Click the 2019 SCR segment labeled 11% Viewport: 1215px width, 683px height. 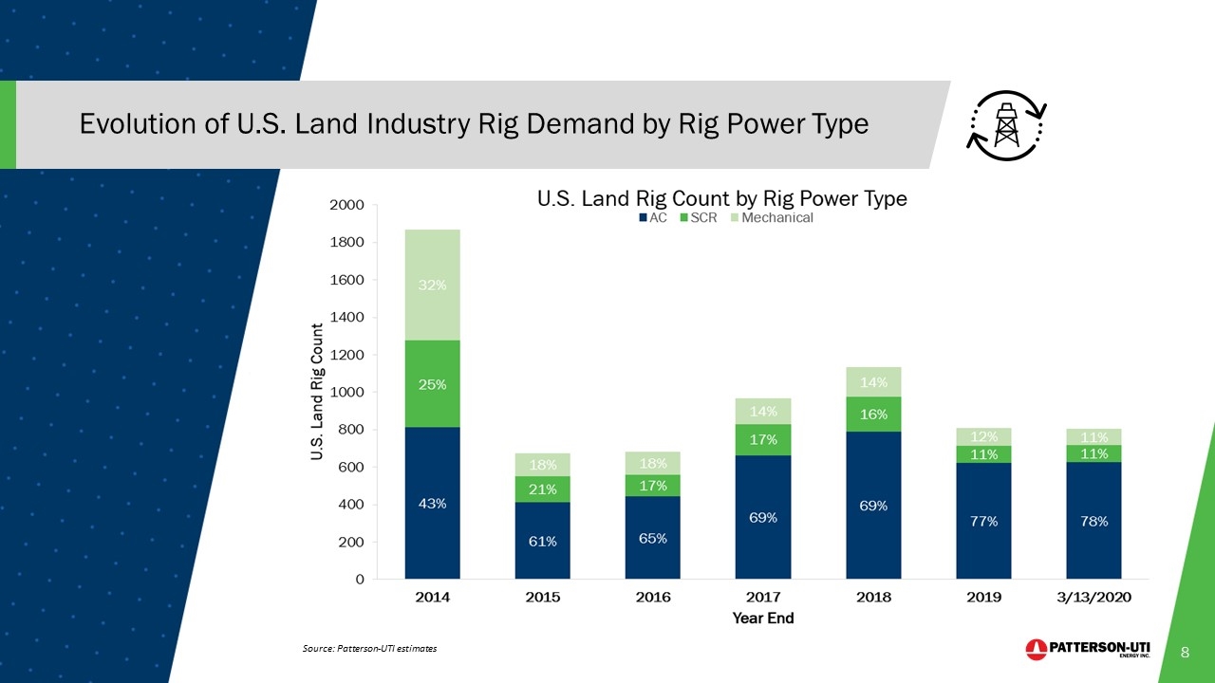tap(983, 454)
